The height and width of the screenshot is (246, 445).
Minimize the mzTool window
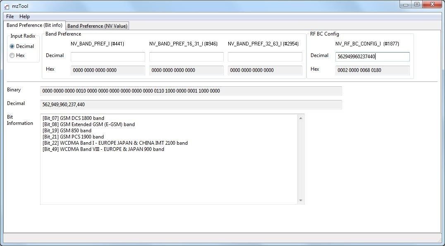pyautogui.click(x=406, y=5)
